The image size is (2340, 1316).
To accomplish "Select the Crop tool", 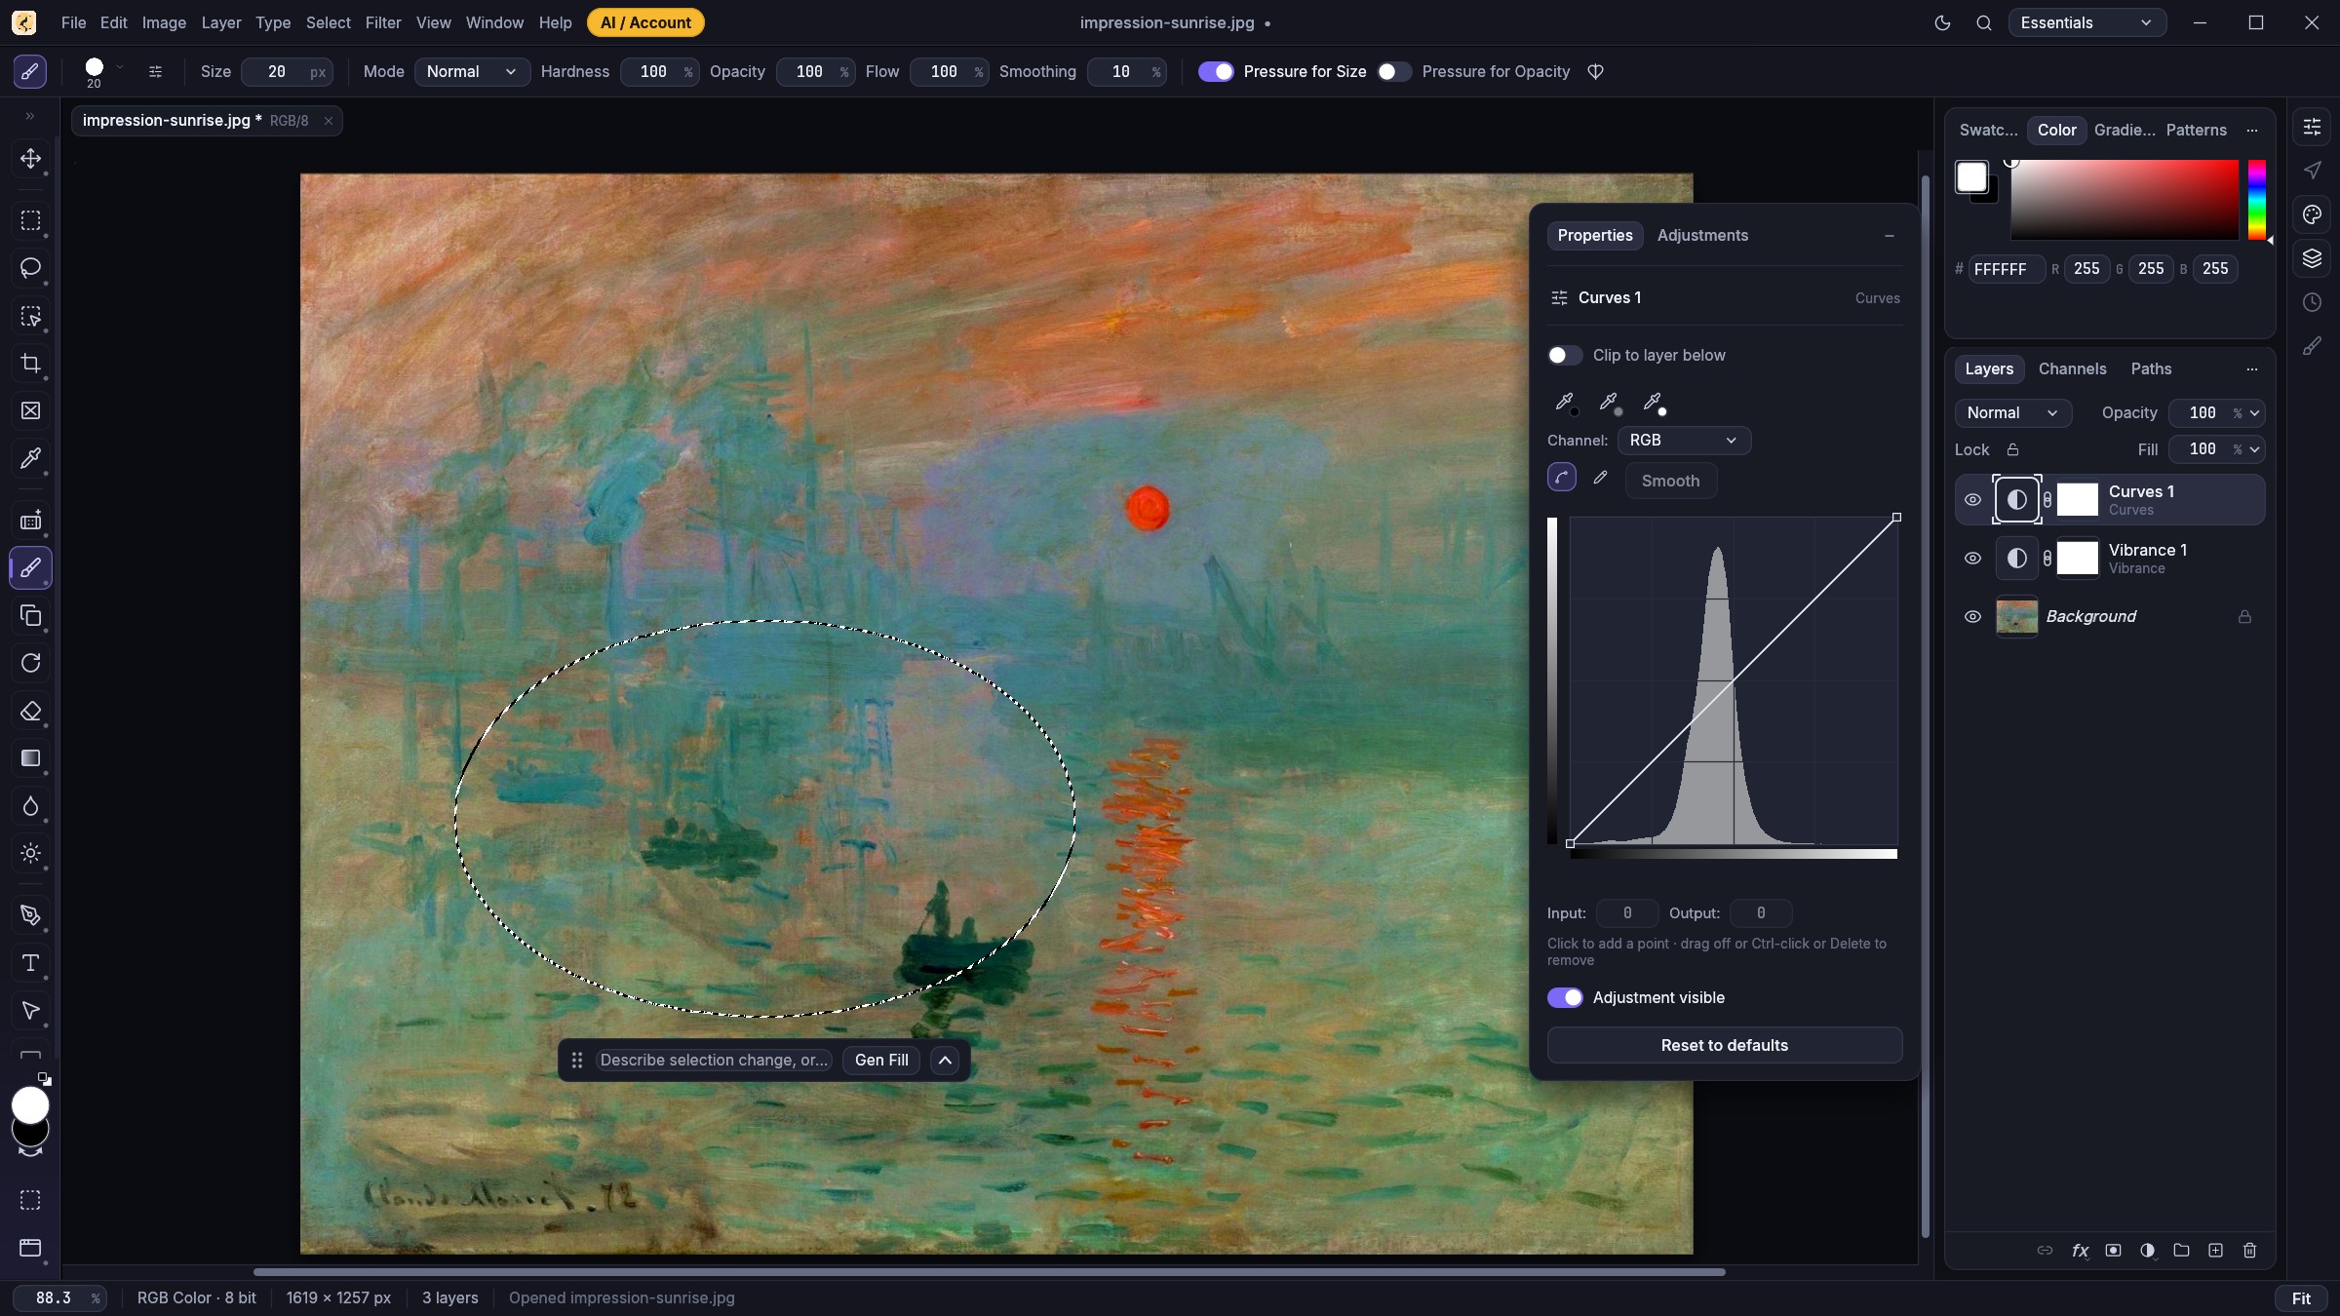I will click(30, 364).
